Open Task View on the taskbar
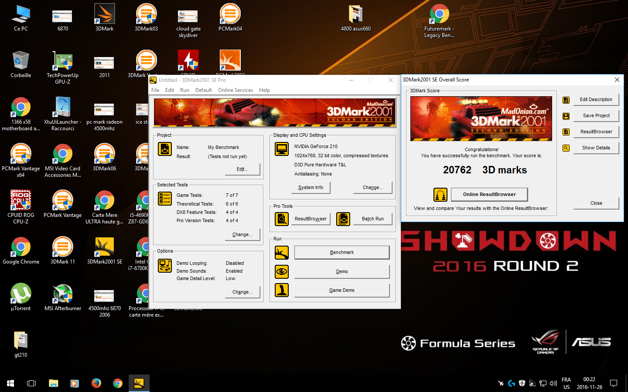Image resolution: width=628 pixels, height=392 pixels. tap(31, 383)
